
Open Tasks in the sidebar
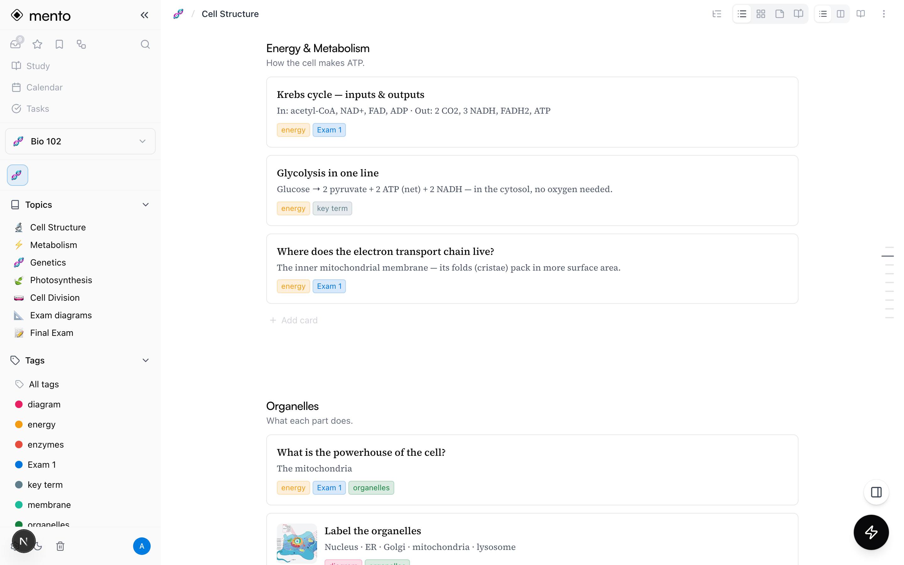(x=80, y=108)
